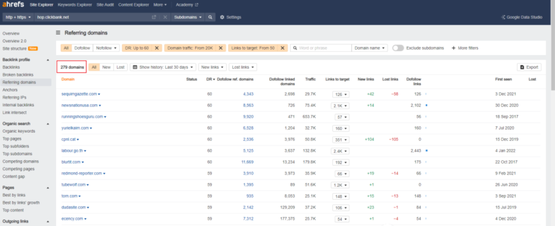
Task: Toggle the sidebar hamburger menu
Action: [58, 33]
